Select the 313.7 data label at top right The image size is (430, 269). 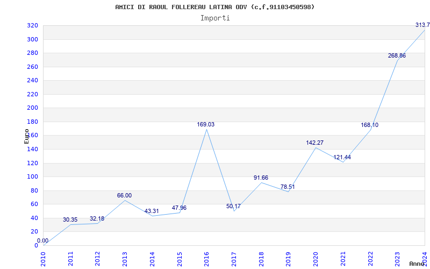[422, 25]
